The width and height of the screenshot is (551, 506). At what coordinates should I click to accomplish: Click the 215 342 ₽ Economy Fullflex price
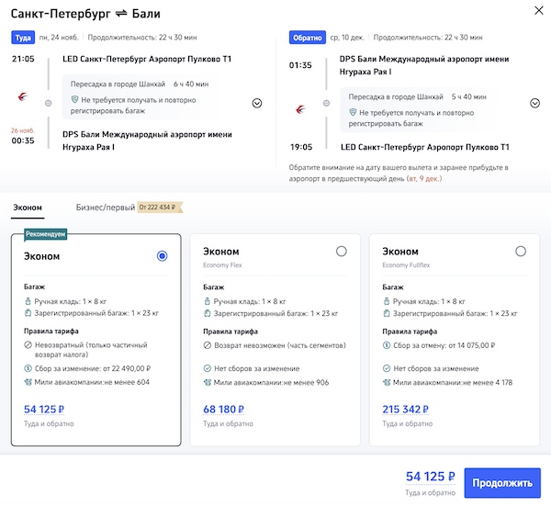[x=406, y=409]
